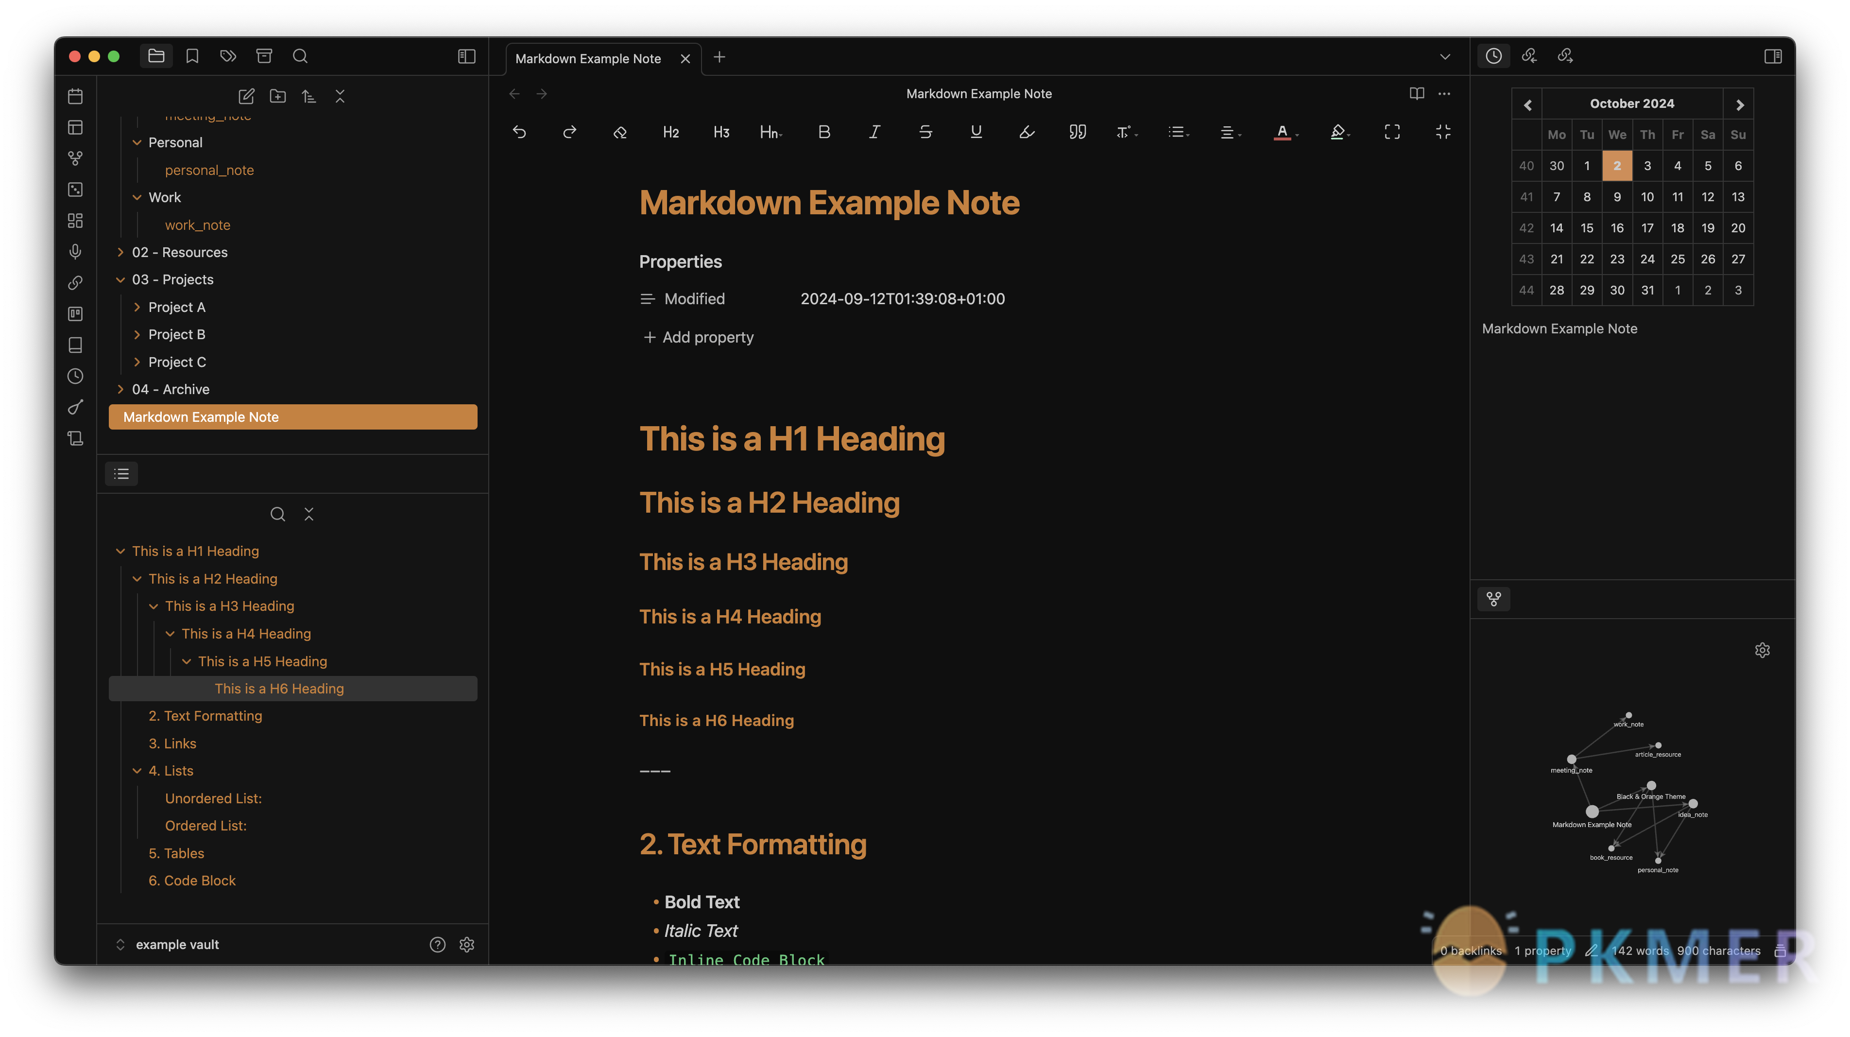The width and height of the screenshot is (1850, 1037).
Task: Switch to reading view book icon
Action: 1416,94
